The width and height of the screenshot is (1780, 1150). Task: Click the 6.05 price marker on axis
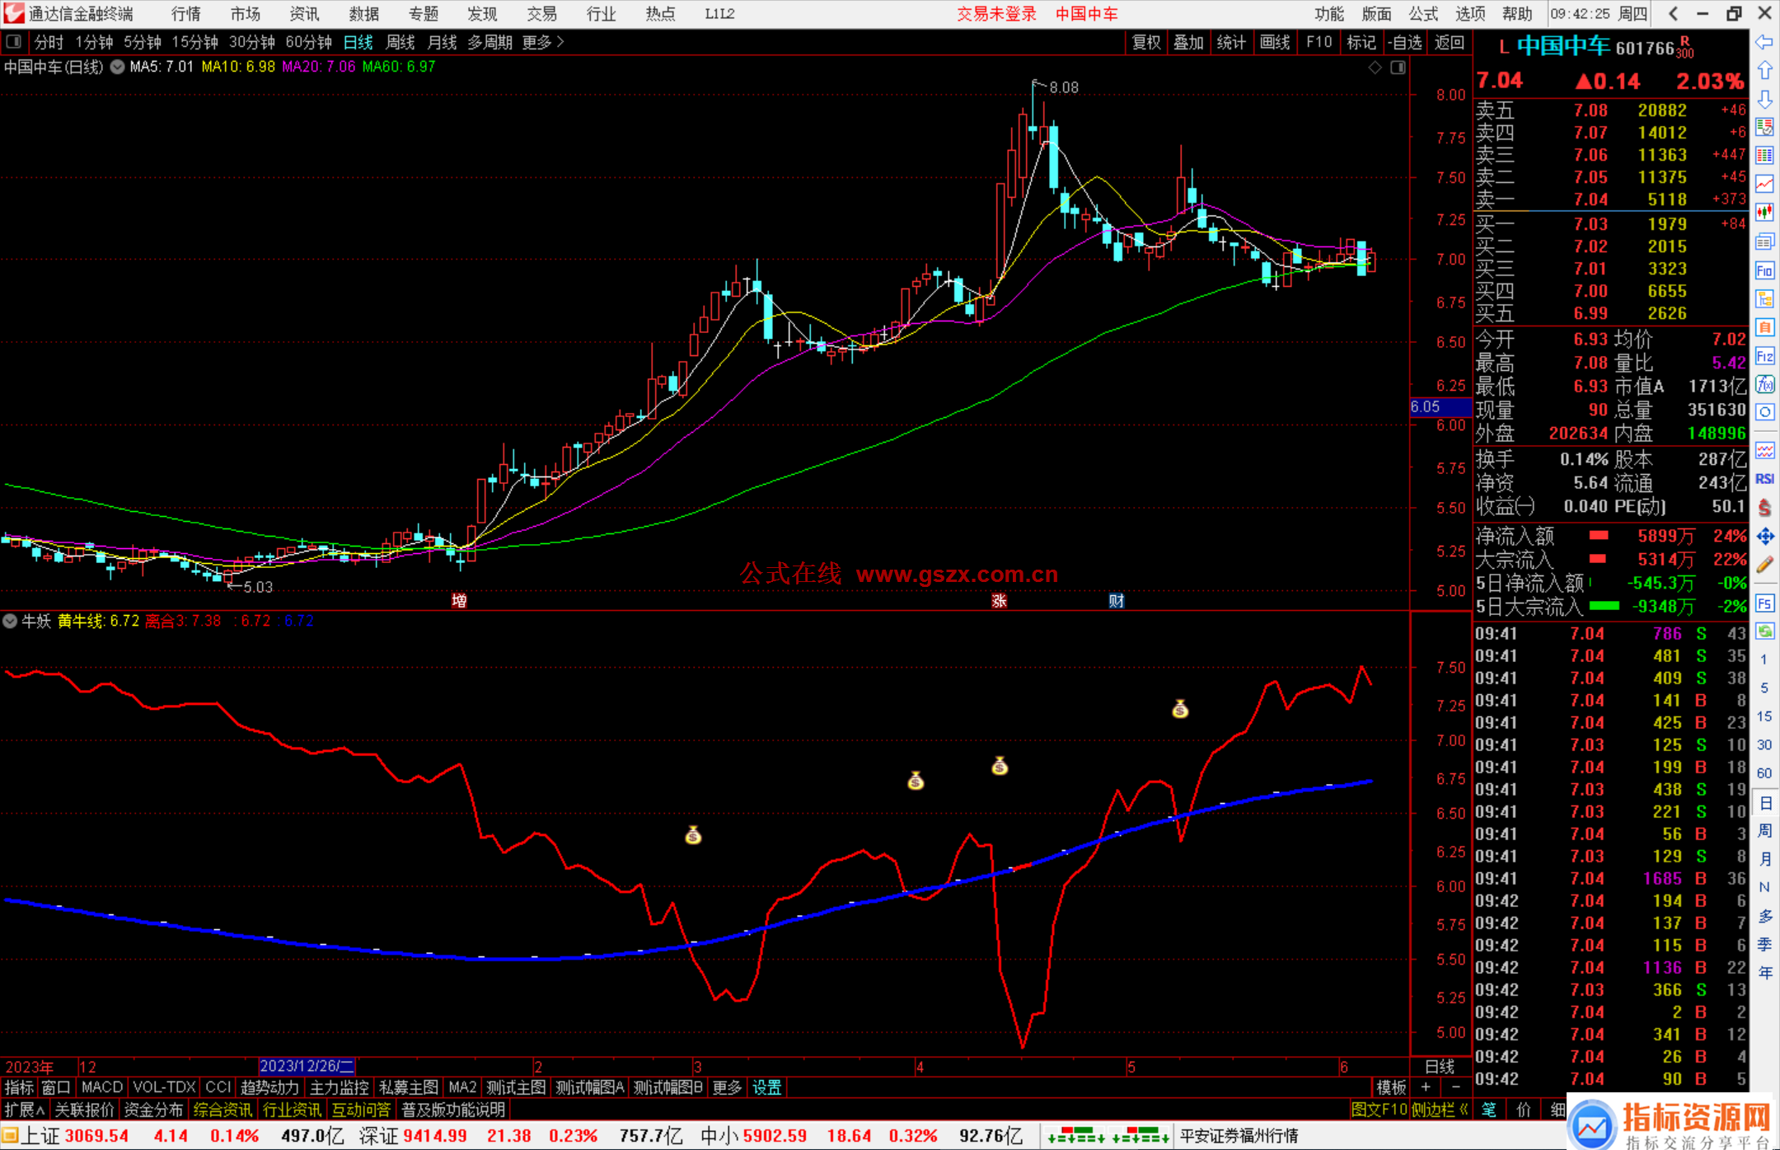coord(1440,407)
